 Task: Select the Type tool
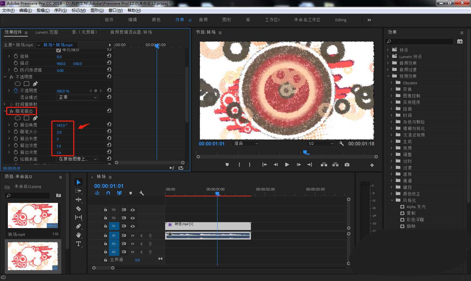[x=78, y=244]
